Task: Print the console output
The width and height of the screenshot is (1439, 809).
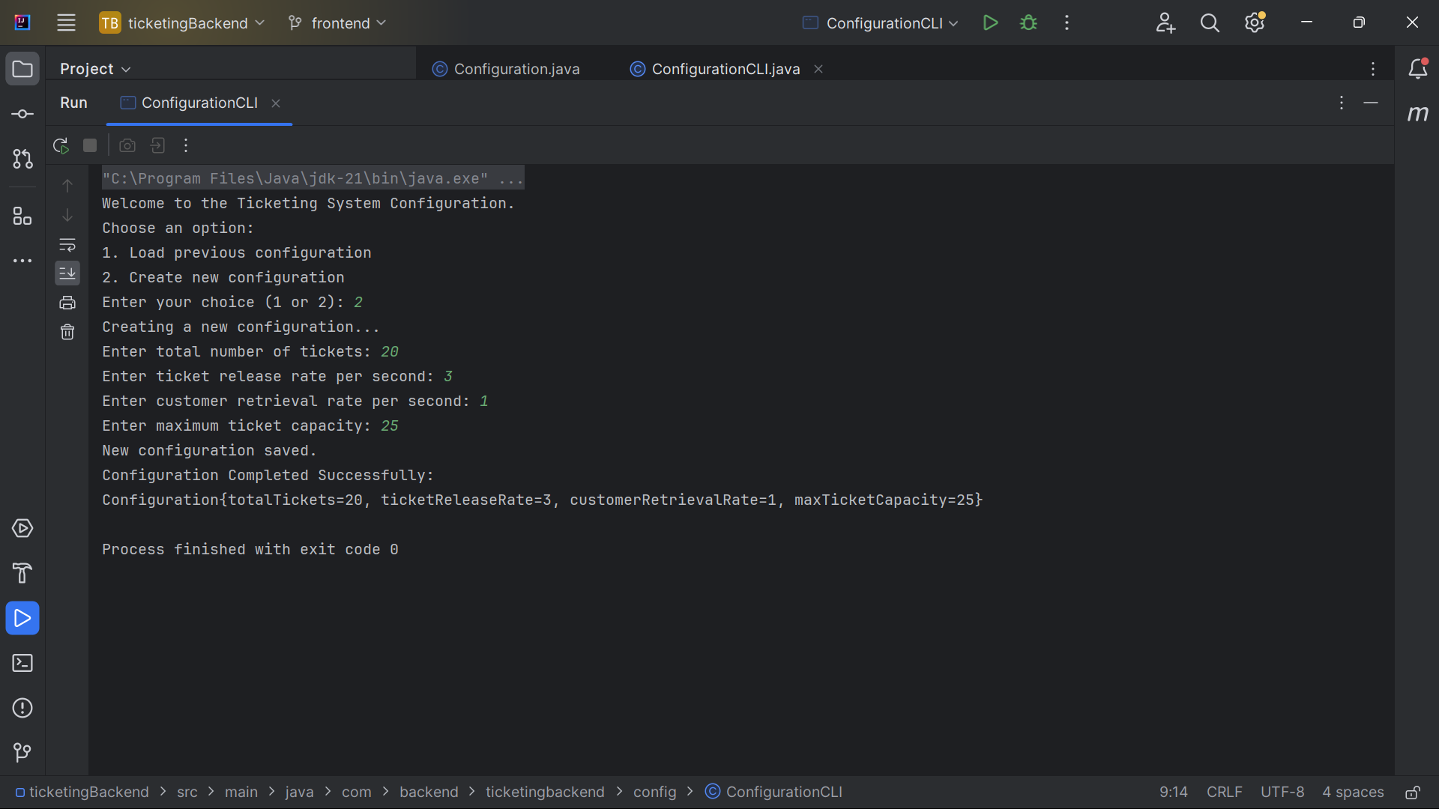Action: pyautogui.click(x=67, y=303)
